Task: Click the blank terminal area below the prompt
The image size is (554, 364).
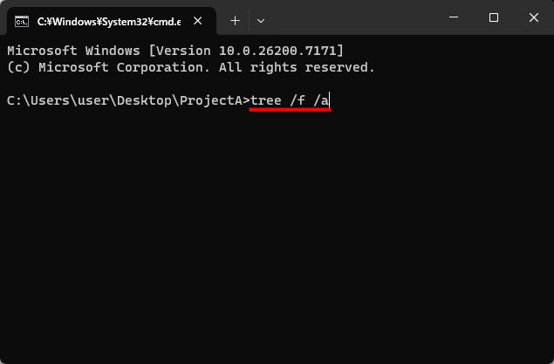Action: 277,236
